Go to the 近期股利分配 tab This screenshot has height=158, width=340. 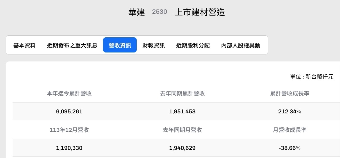click(193, 45)
